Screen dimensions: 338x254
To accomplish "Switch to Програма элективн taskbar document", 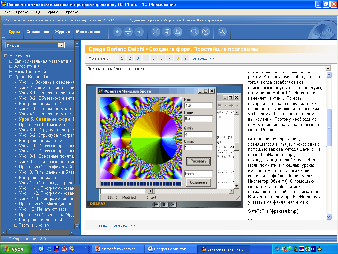I will click(x=171, y=249).
